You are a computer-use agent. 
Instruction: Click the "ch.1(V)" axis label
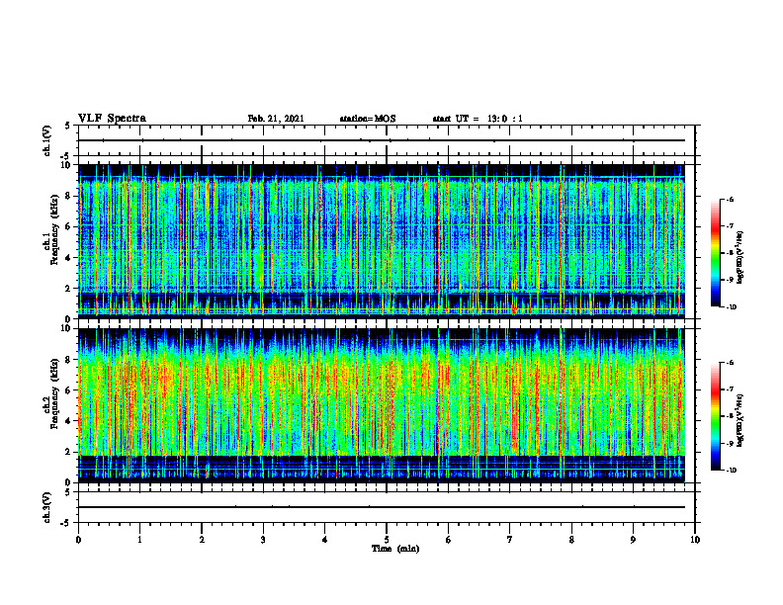click(46, 140)
